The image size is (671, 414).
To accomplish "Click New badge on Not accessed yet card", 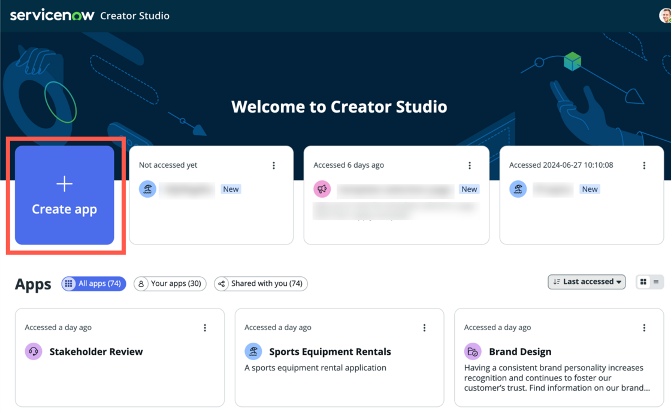I will coord(231,189).
